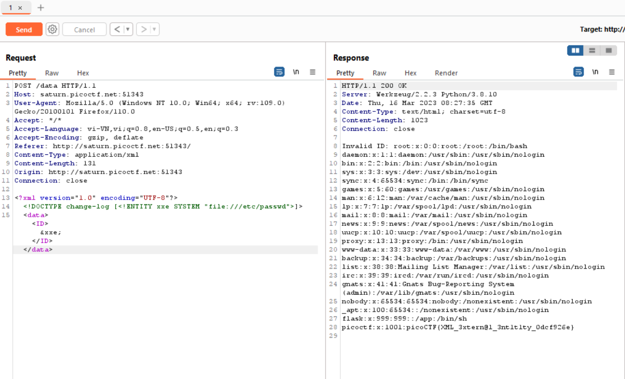Open Response panel hamburger menu
Image resolution: width=625 pixels, height=379 pixels.
[x=612, y=72]
